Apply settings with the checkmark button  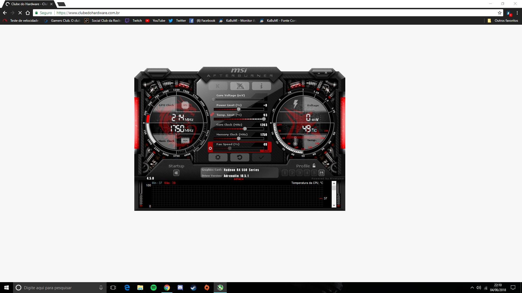point(261,157)
